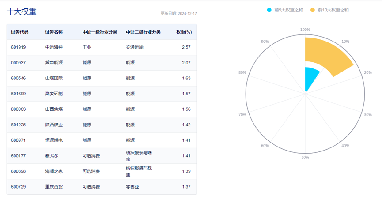Image resolution: width=382 pixels, height=200 pixels.
Task: Select stock code 000937
Action: 18,63
